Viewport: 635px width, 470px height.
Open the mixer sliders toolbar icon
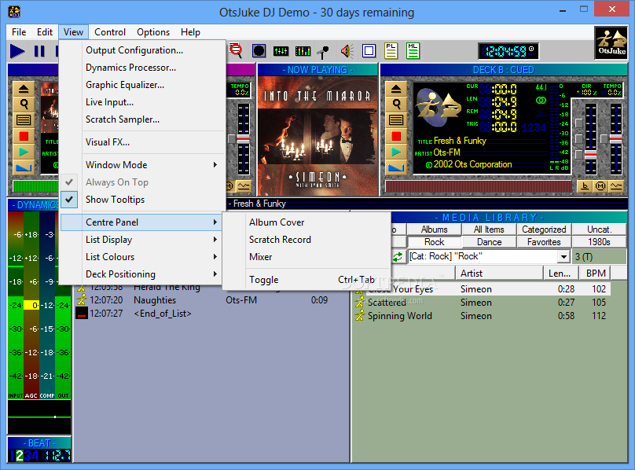tap(281, 51)
